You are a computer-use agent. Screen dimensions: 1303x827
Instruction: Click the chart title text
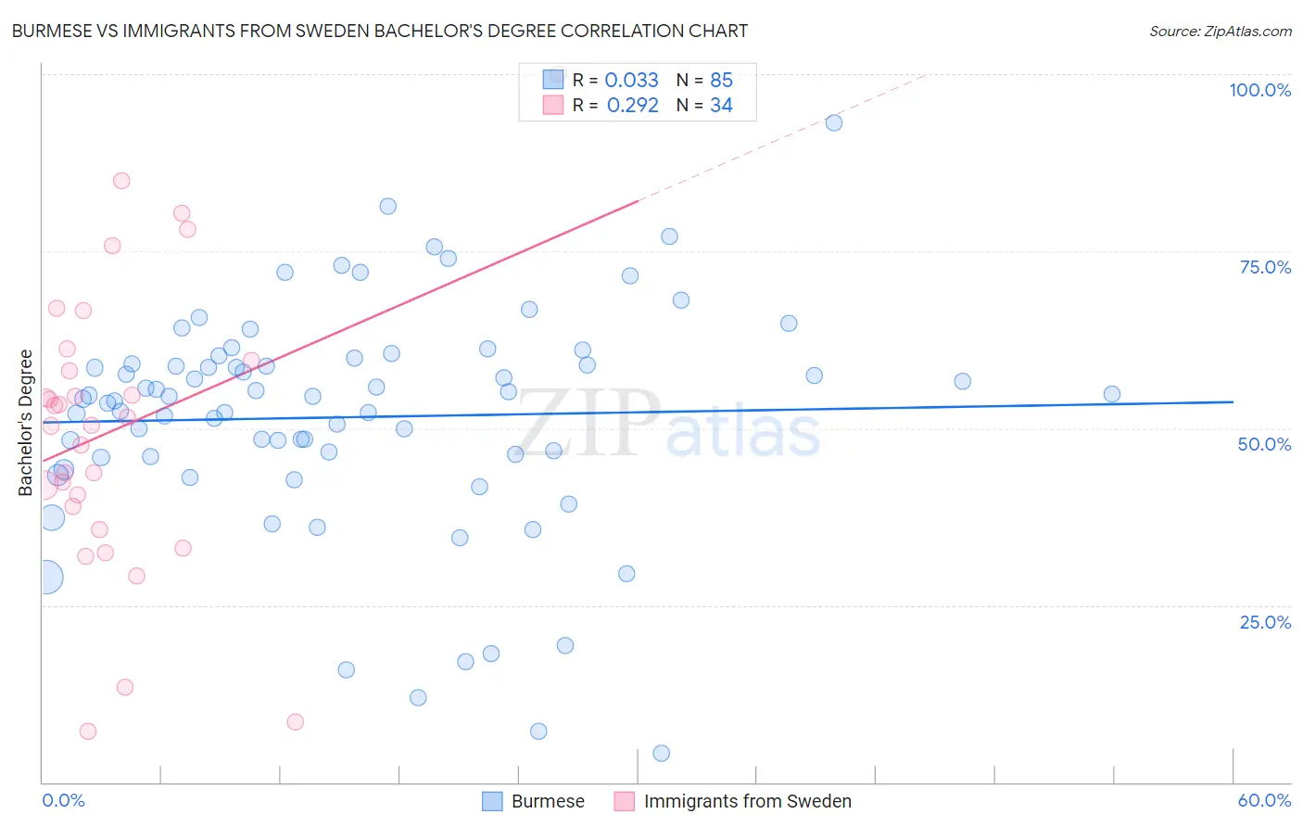380,31
